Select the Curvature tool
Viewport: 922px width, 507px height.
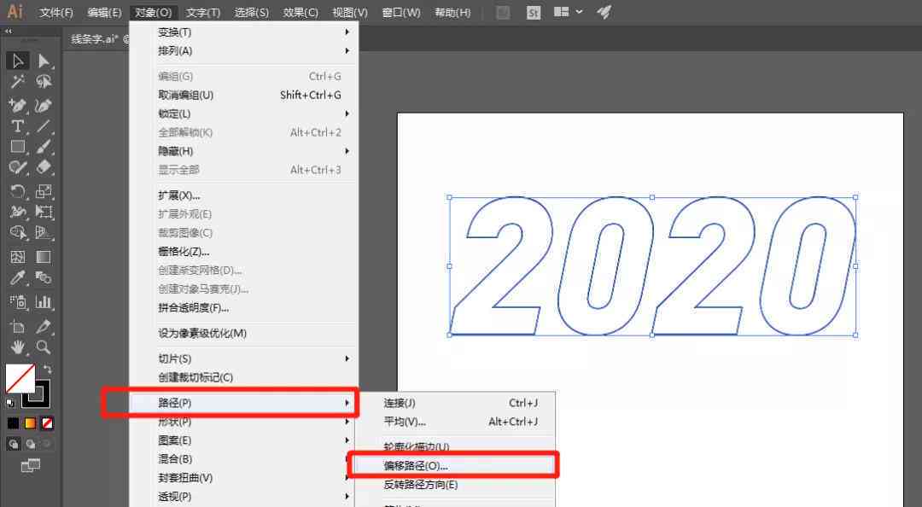coord(44,105)
